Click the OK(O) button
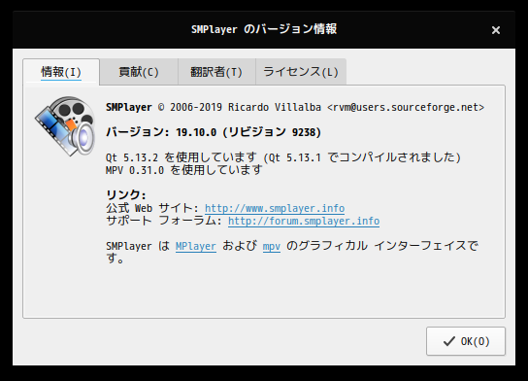The width and height of the screenshot is (528, 381). [466, 341]
